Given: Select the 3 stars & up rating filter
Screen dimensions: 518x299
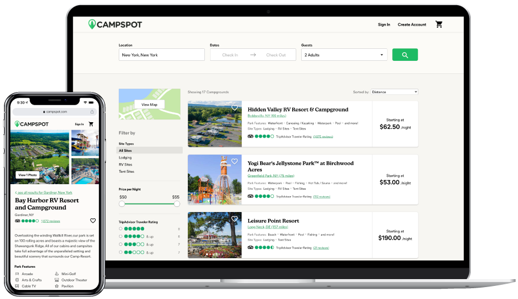Looking at the screenshot, I should pyautogui.click(x=121, y=244).
